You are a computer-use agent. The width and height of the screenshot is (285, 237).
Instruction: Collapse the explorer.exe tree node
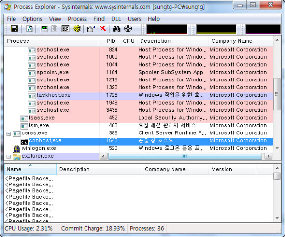pos(8,157)
